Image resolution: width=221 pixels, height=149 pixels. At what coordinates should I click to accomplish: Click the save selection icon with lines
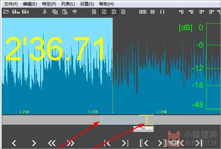[25, 12]
